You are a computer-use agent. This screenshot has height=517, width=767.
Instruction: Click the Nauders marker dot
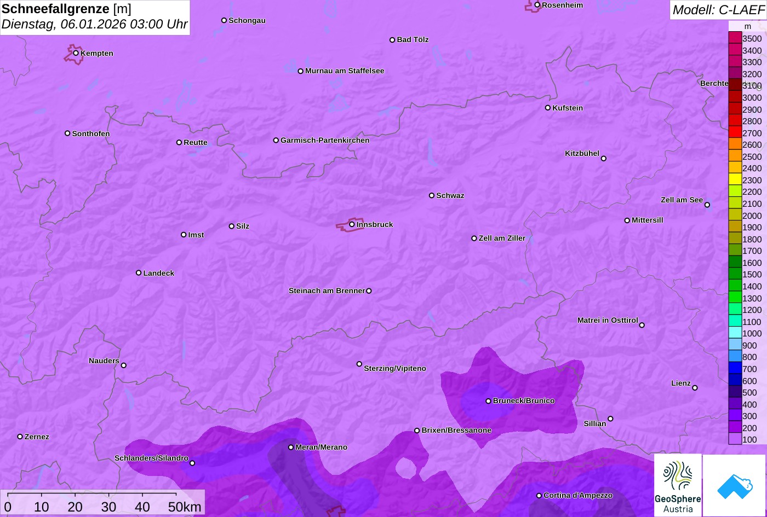123,365
